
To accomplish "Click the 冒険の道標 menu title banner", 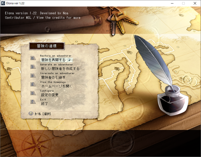I will point(47,46).
